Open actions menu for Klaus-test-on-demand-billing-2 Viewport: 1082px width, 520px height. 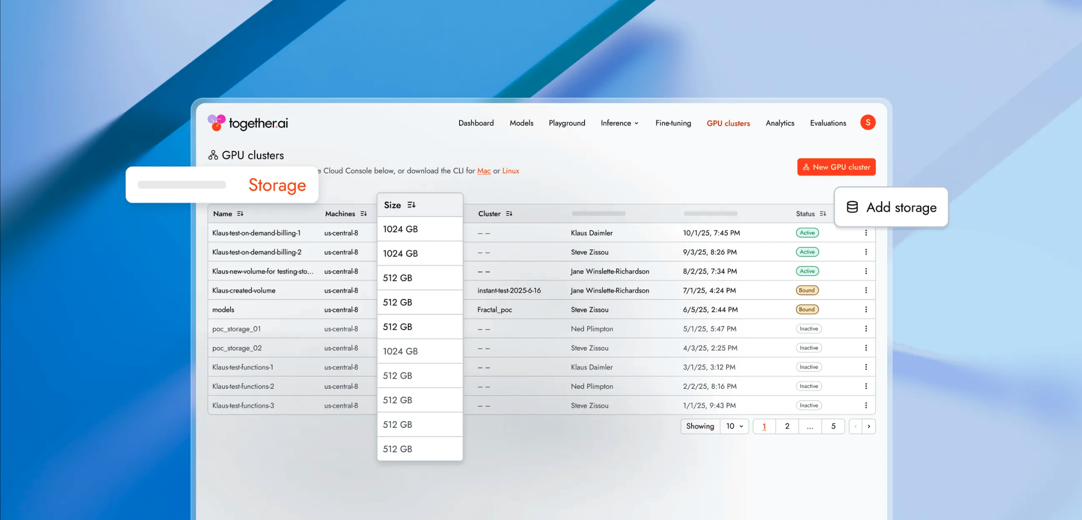(866, 252)
